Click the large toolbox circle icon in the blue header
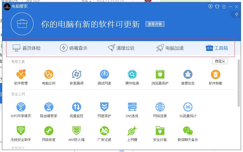243x152 pixels. pos(22,24)
